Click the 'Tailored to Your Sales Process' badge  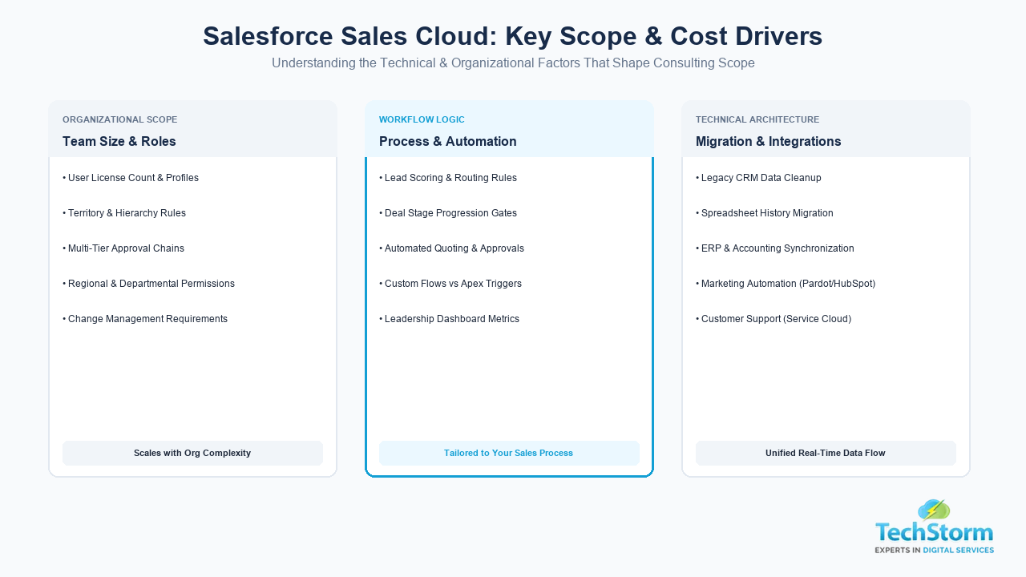509,453
